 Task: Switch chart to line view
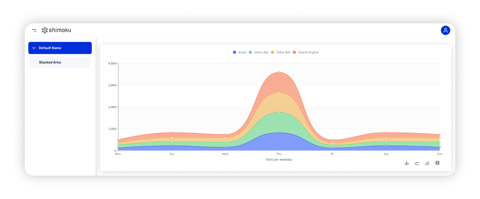[417, 163]
